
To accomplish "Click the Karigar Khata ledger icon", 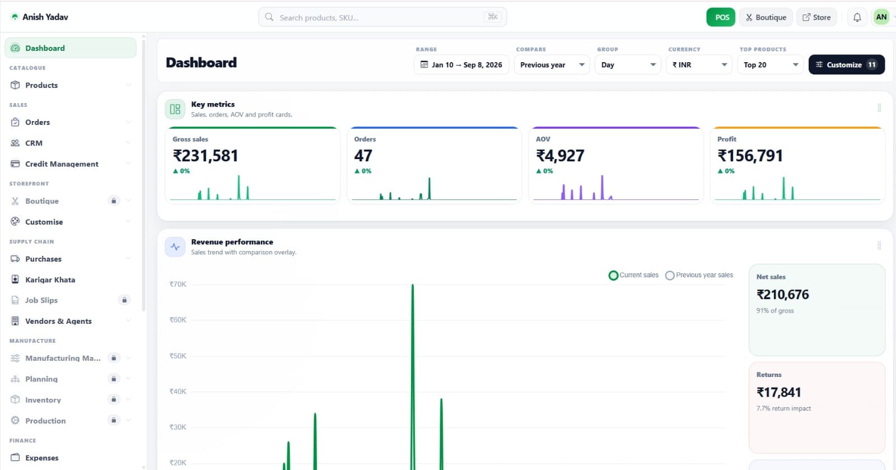I will [x=15, y=280].
